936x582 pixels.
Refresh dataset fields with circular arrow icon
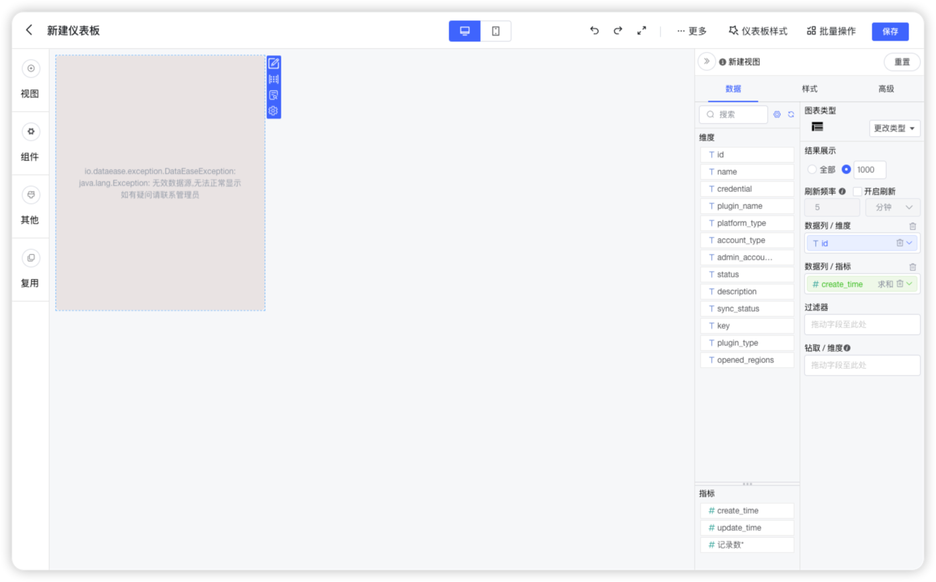click(791, 114)
